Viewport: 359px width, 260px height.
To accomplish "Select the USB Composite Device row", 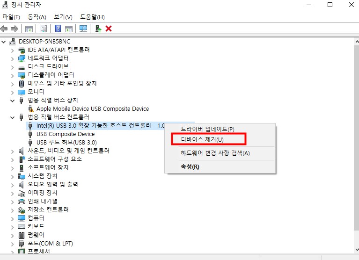I will 66,134.
